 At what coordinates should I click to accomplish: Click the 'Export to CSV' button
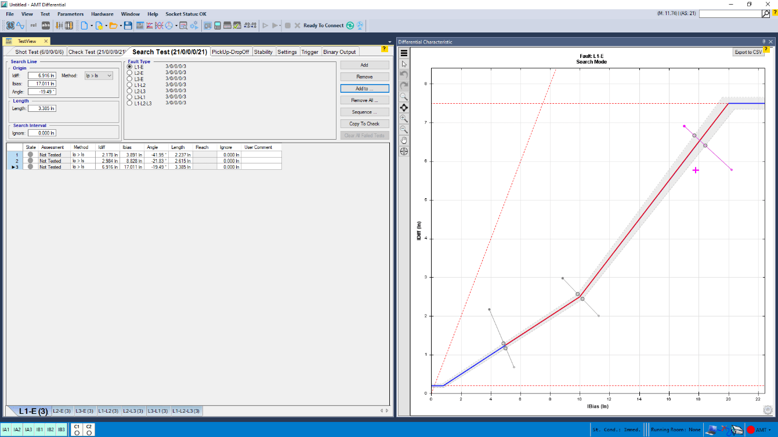tap(748, 52)
